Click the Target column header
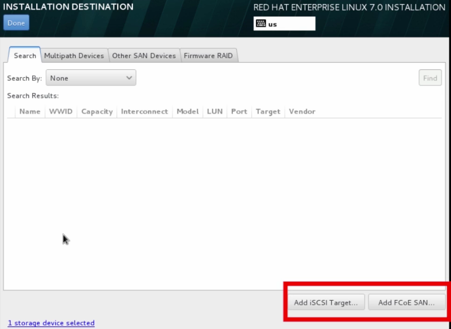The height and width of the screenshot is (329, 451). point(268,112)
